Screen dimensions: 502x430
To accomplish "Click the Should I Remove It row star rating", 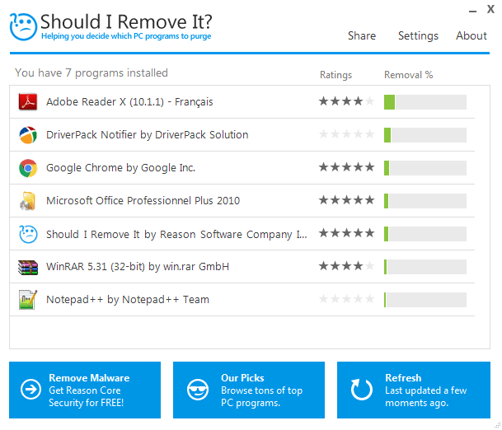I will pyautogui.click(x=346, y=233).
